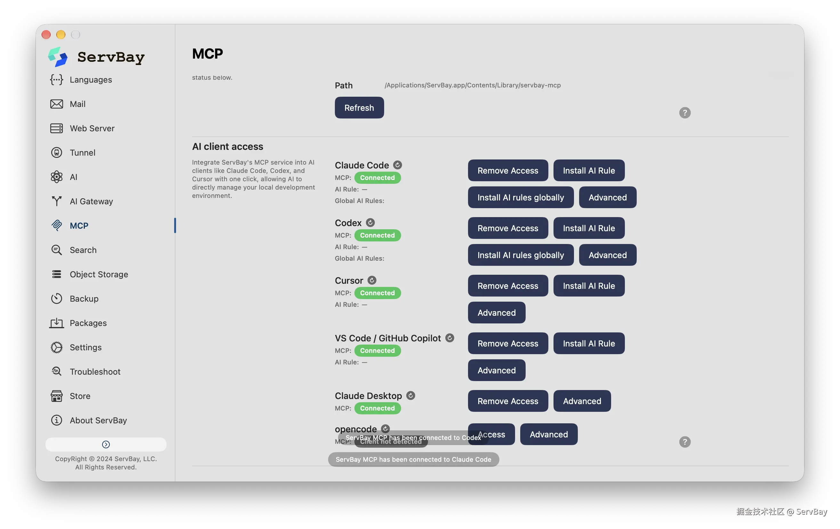This screenshot has height=529, width=840.
Task: Open Advanced options for opencode
Action: [549, 435]
